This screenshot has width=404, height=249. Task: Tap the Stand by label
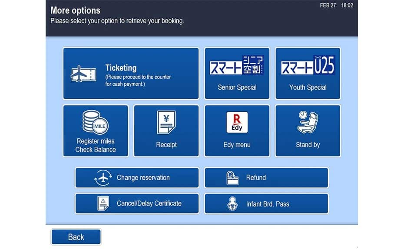click(308, 145)
